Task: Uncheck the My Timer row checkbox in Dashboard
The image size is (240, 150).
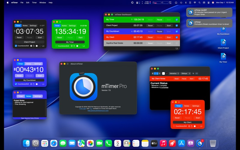Action: [177, 19]
